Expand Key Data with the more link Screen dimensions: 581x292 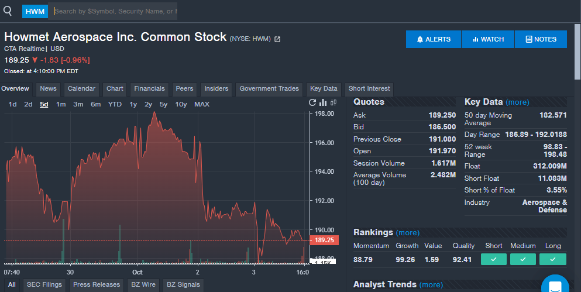click(517, 102)
